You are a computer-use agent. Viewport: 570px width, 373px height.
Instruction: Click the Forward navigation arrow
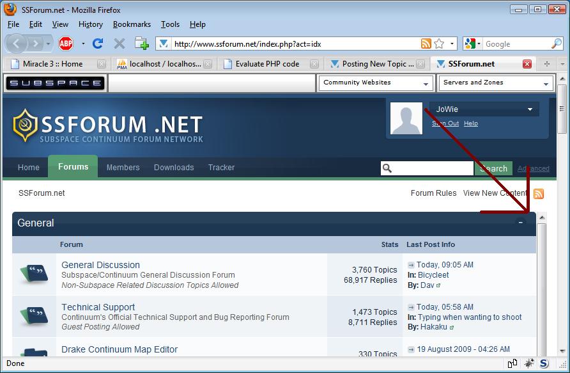35,44
